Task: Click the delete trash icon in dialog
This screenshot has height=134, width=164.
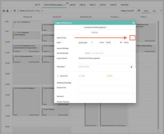Action: pos(132,38)
